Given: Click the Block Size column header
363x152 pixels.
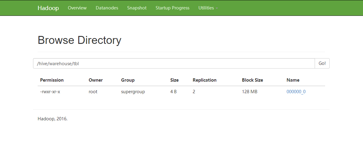Looking at the screenshot, I should pos(252,80).
